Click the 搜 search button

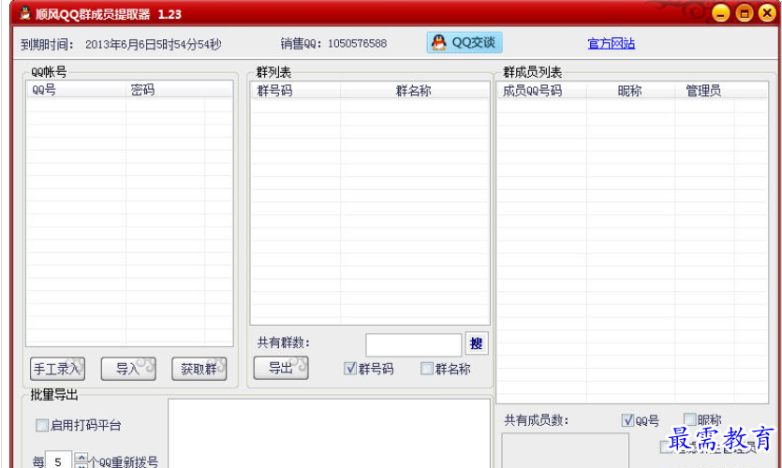(x=477, y=344)
